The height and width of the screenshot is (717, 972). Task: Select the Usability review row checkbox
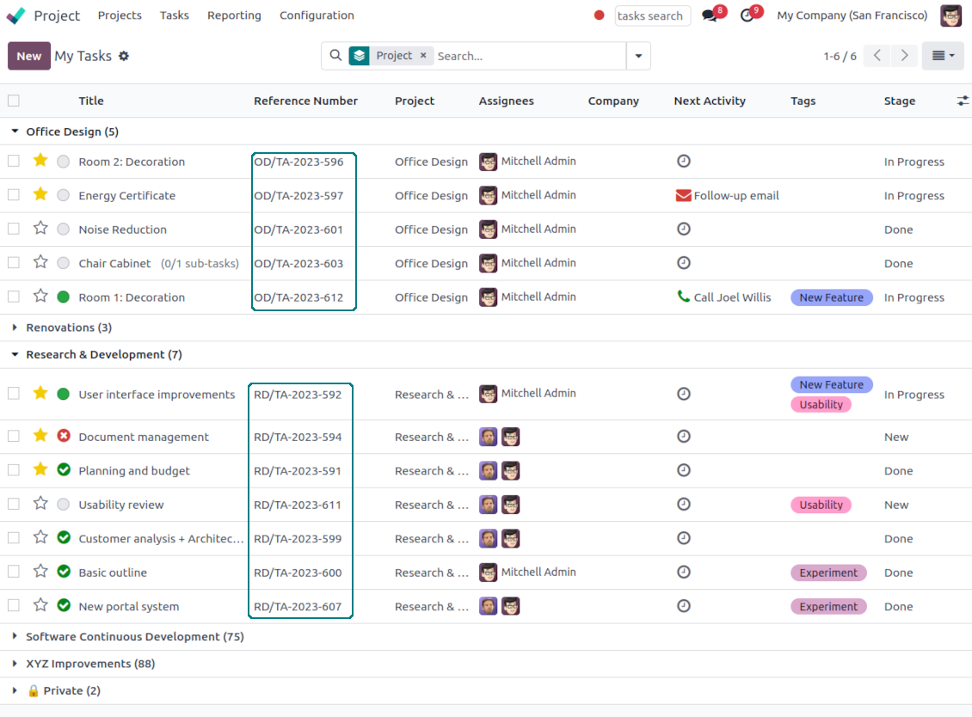coord(14,505)
